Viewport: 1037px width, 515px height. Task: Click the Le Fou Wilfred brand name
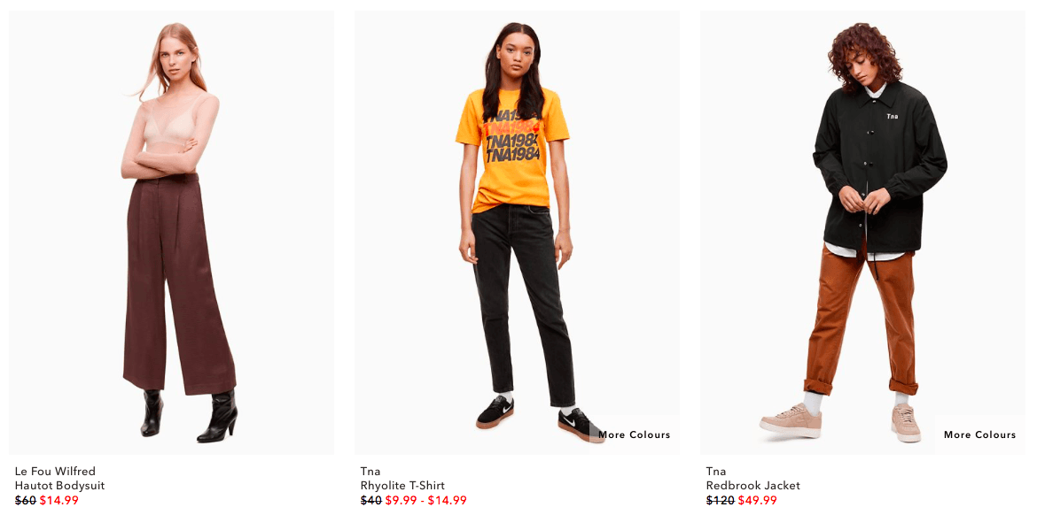click(x=55, y=472)
